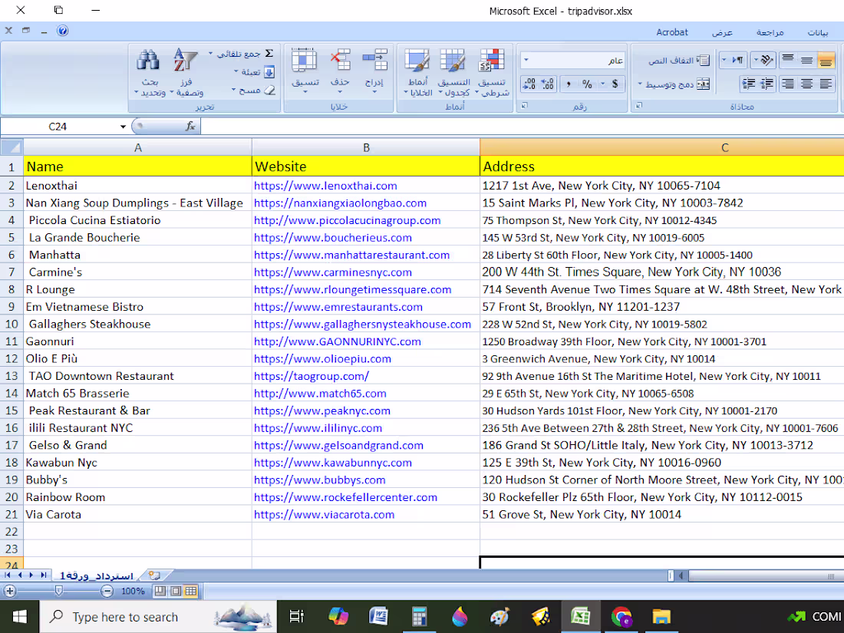Click the AutoSum sigma icon
Image resolution: width=844 pixels, height=633 pixels.
tap(269, 53)
